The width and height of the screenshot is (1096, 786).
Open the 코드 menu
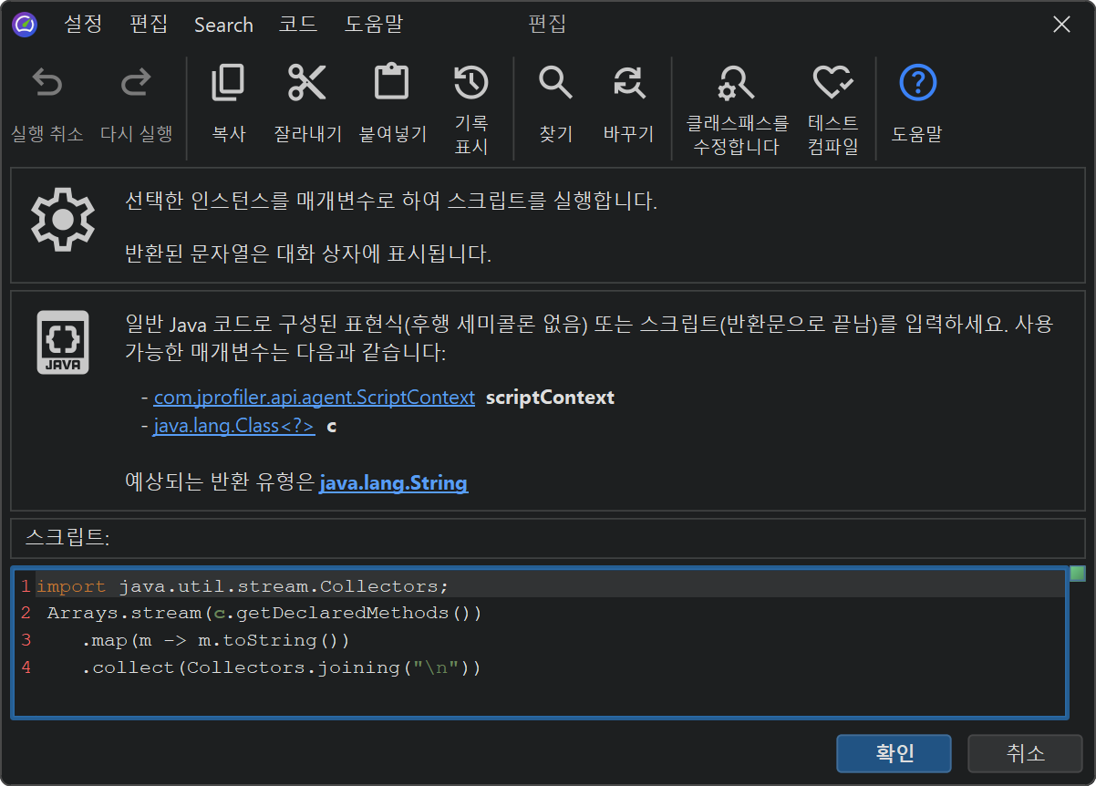298,25
